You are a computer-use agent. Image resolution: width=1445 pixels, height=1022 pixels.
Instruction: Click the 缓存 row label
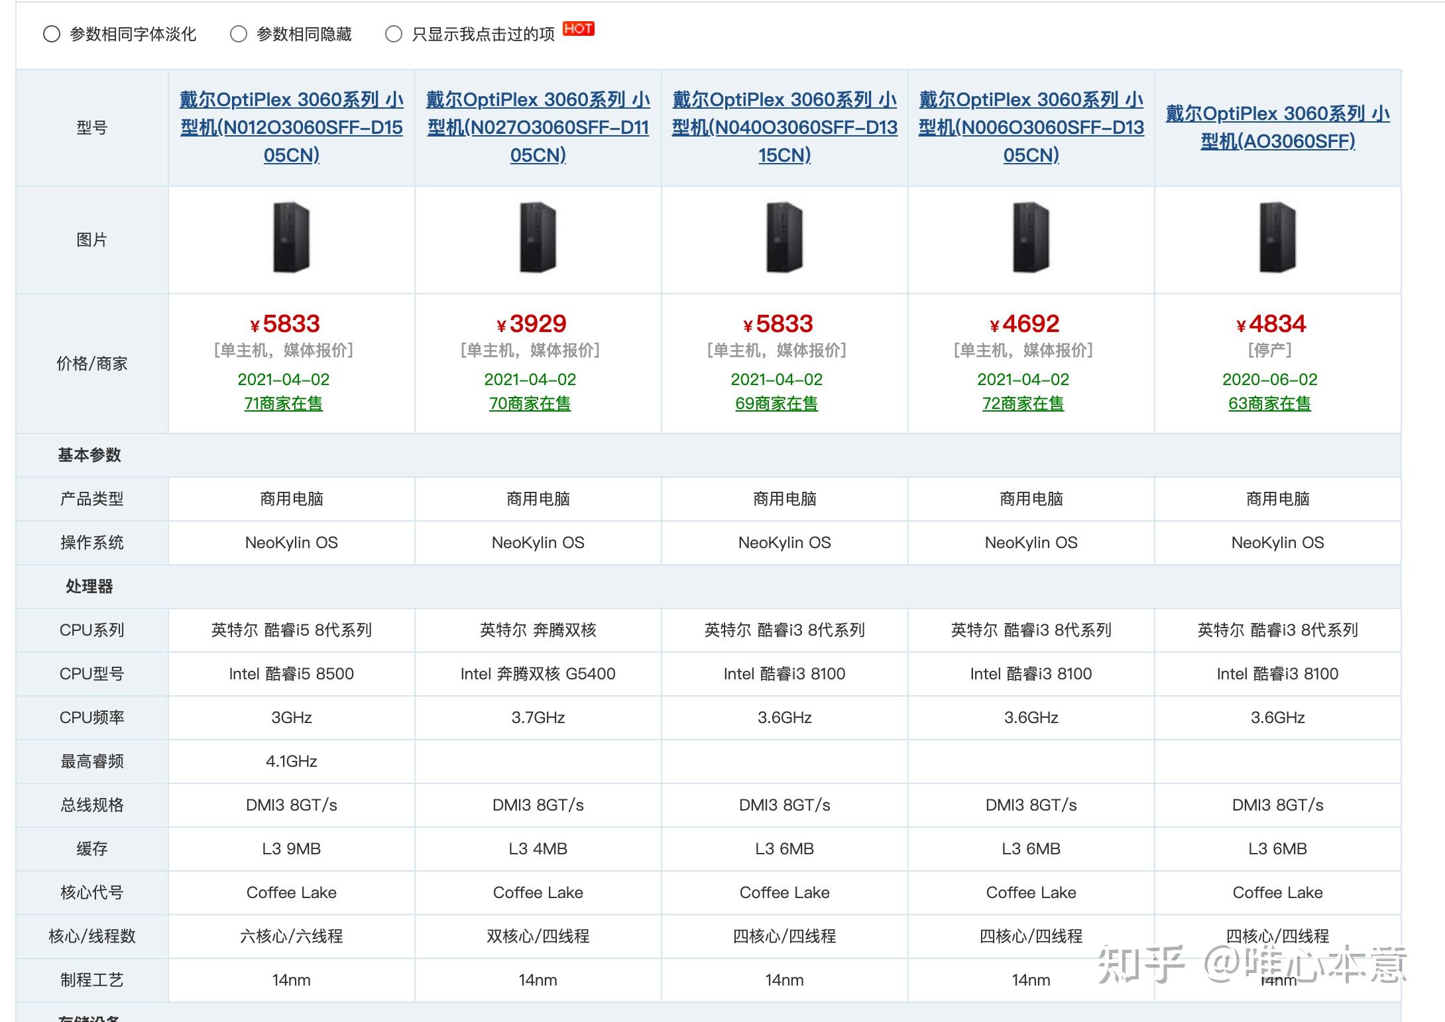[92, 849]
